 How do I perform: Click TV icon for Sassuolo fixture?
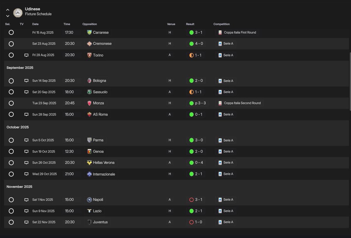coord(26,92)
